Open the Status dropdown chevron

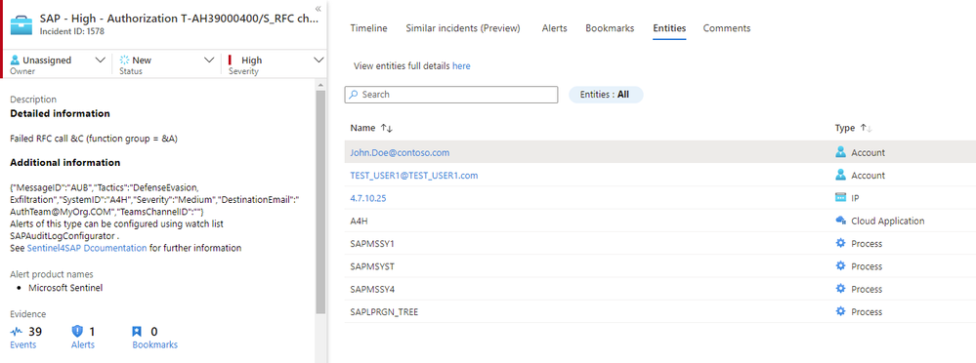point(209,60)
